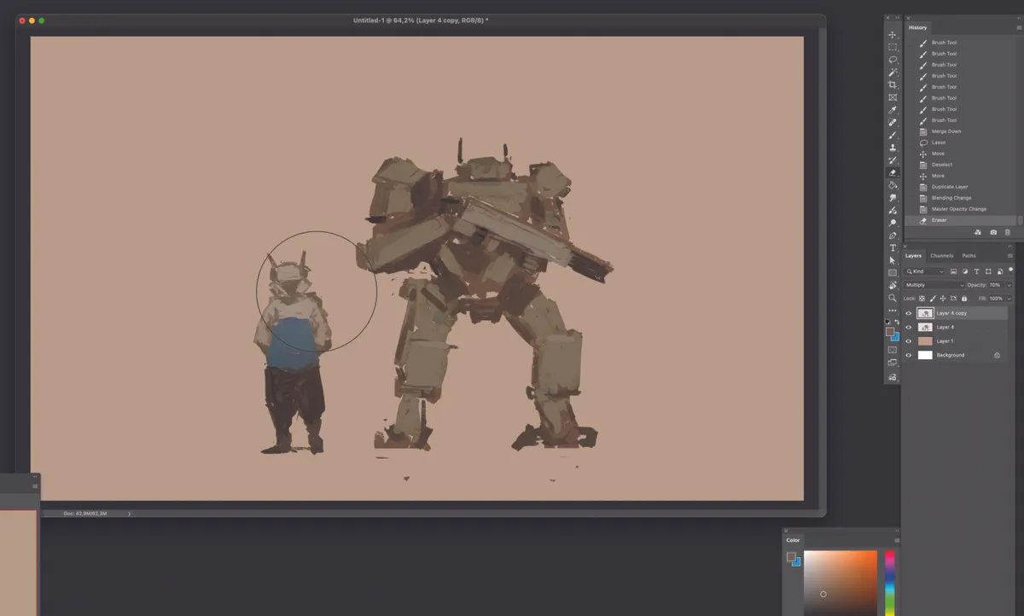The width and height of the screenshot is (1024, 616).
Task: Filter layers for pixel layers
Action: coord(953,271)
